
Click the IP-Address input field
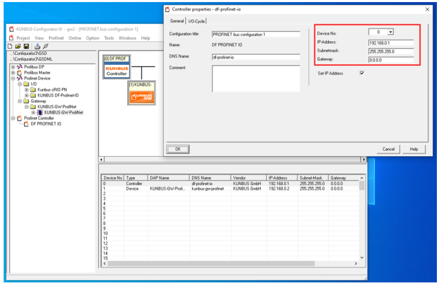click(x=391, y=43)
